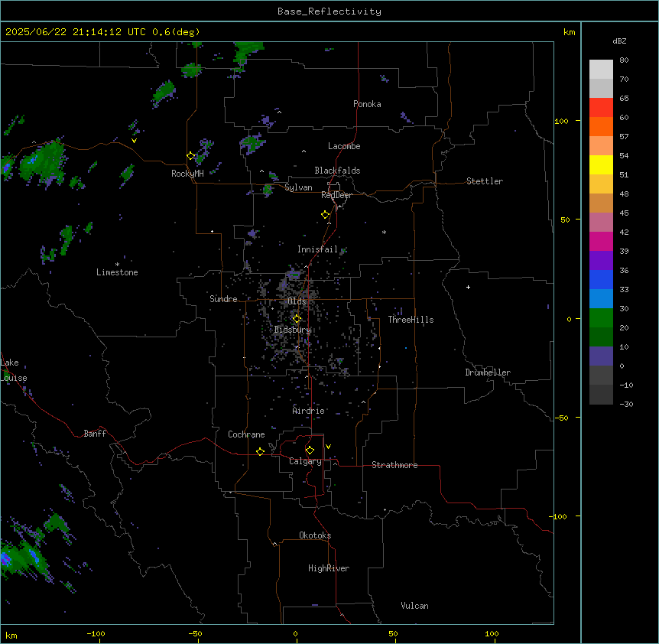
Task: Click the dBZ legend heading
Action: pos(619,41)
